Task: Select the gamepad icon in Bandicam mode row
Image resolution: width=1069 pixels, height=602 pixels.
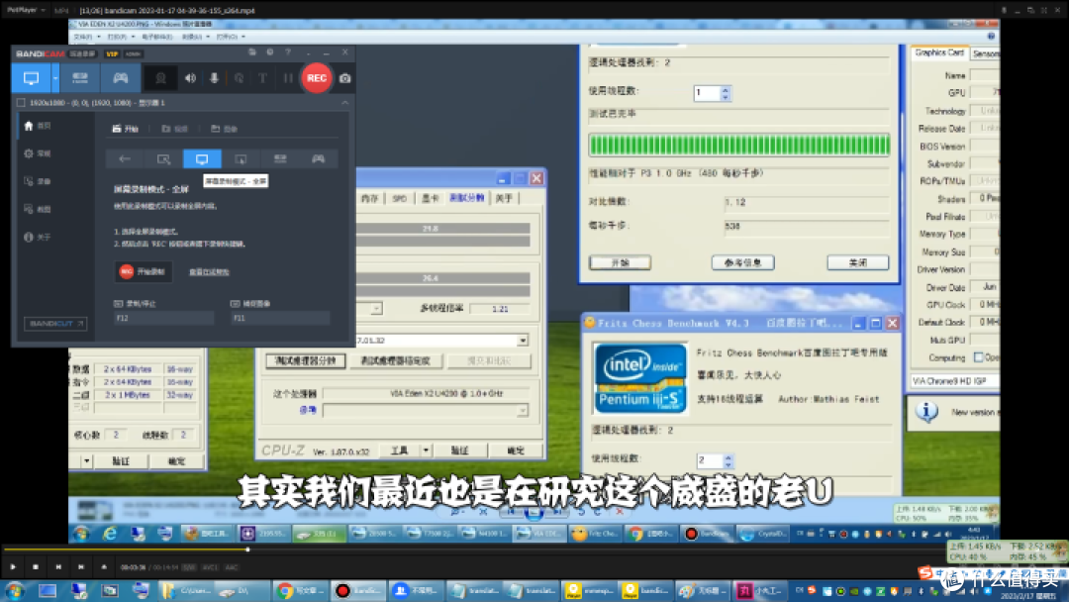Action: coord(319,158)
